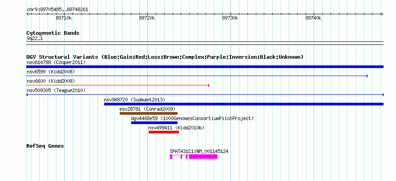Select the large magenta SPATA31C1 exon block

(203, 157)
